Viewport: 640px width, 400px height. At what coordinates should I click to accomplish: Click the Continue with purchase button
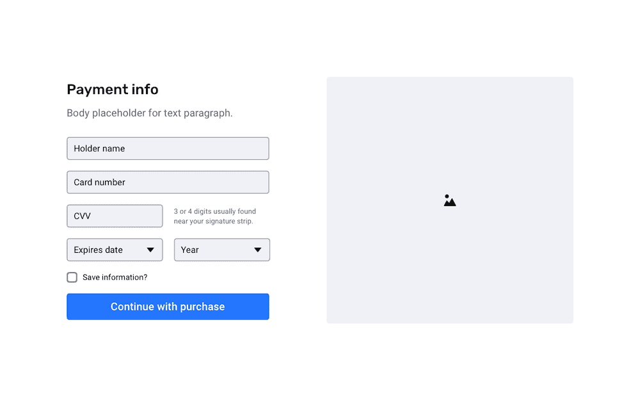pos(168,307)
